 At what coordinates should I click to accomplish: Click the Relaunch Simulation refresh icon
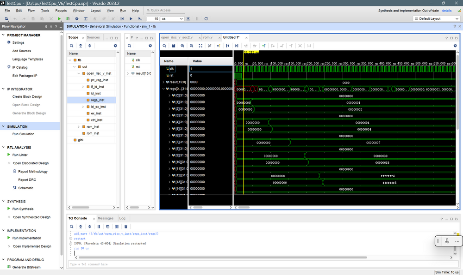205,18
